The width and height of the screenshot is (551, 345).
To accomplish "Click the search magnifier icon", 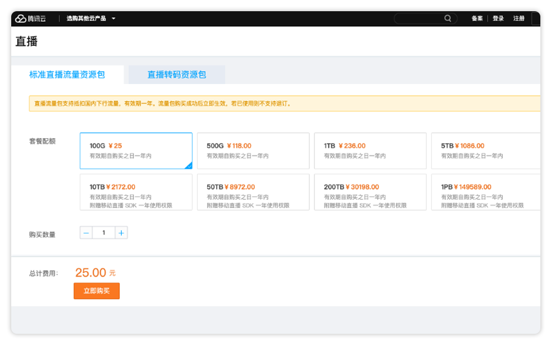I will tap(447, 18).
